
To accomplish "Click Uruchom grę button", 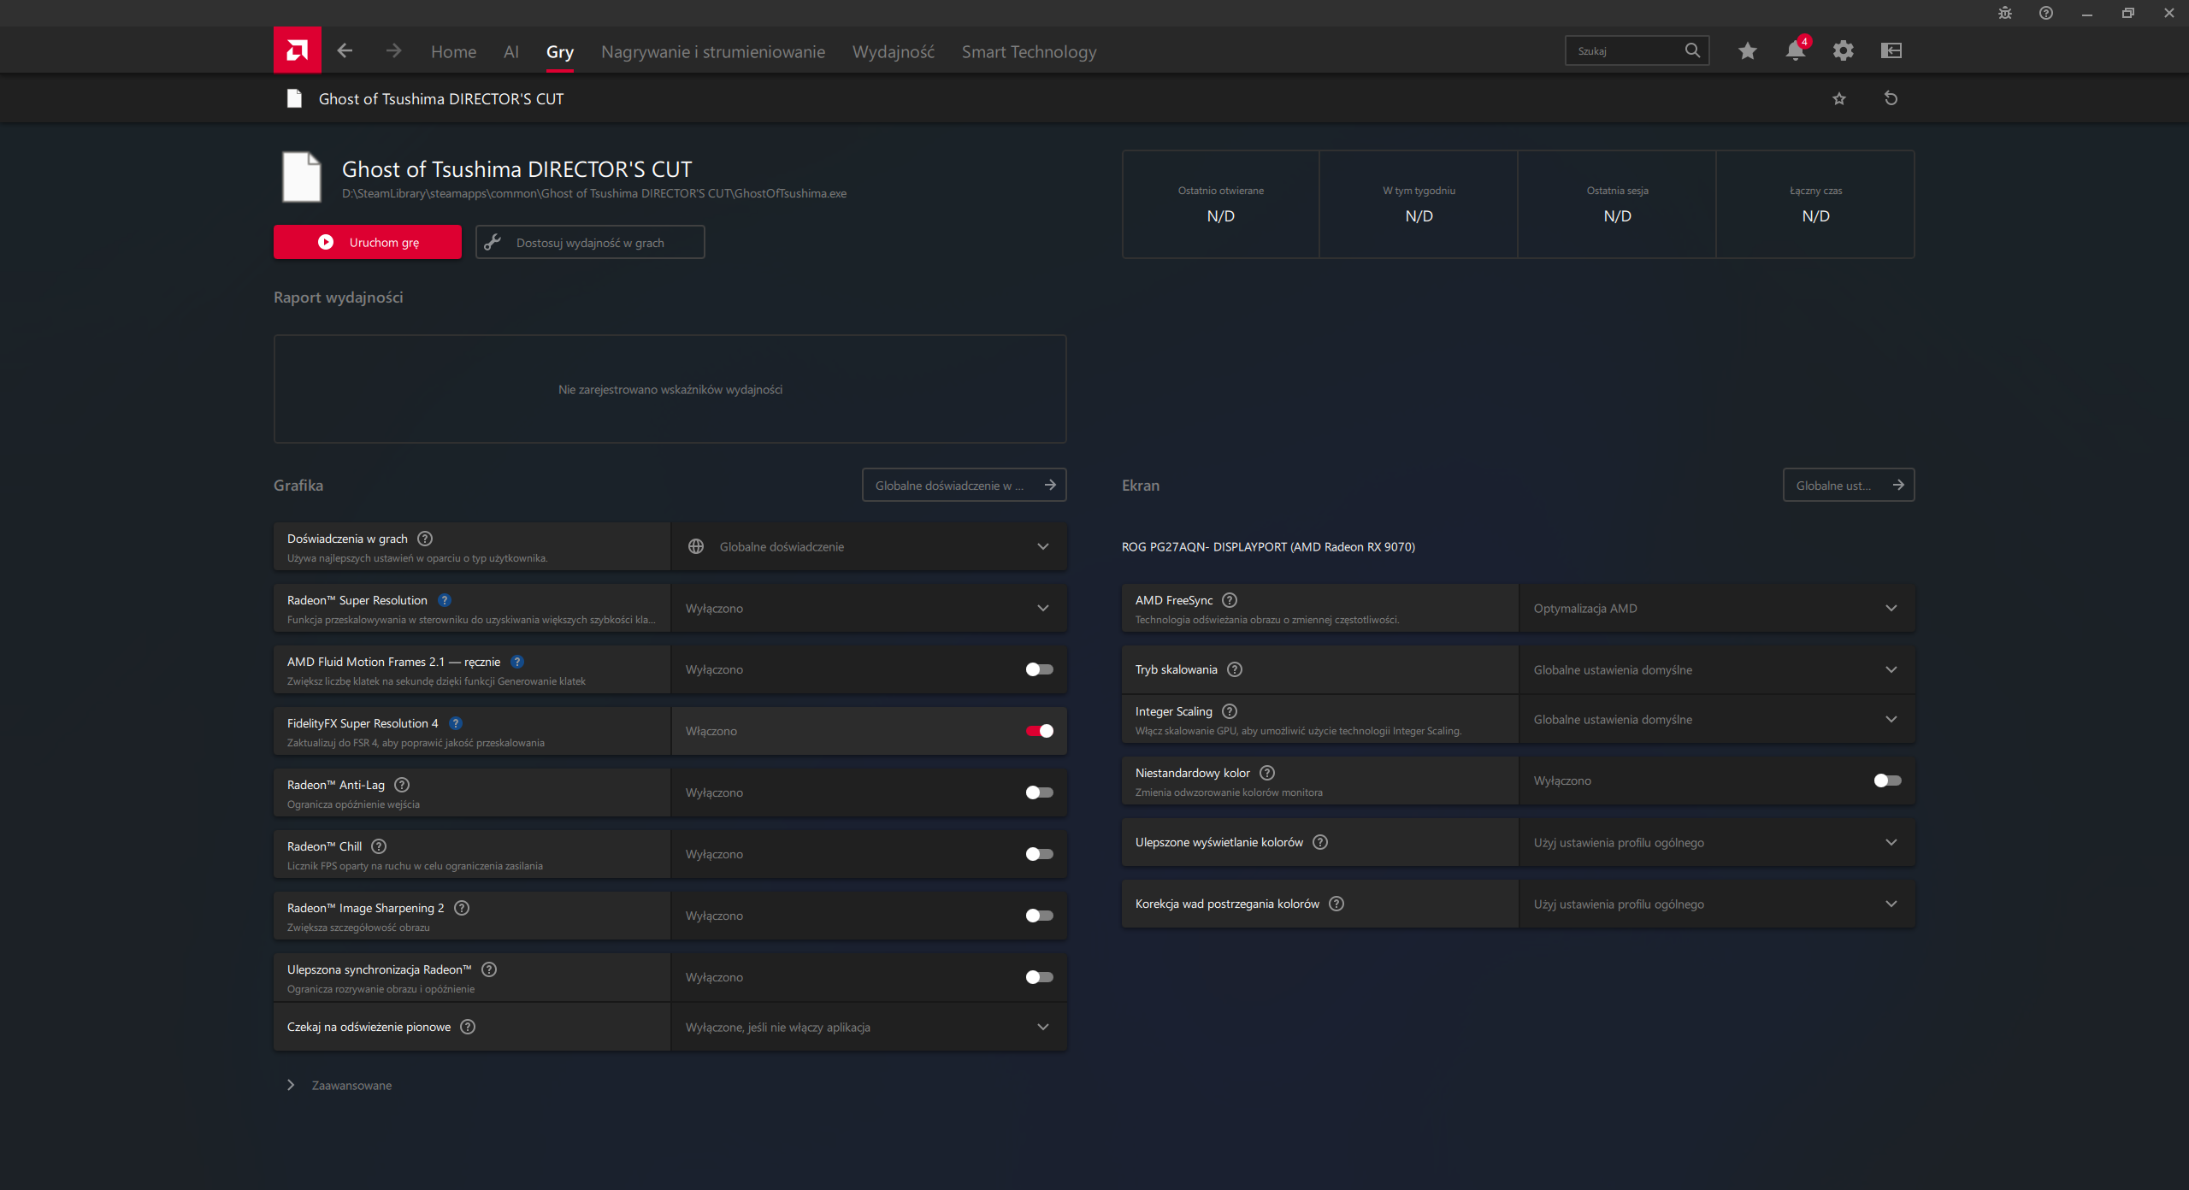I will pyautogui.click(x=368, y=242).
